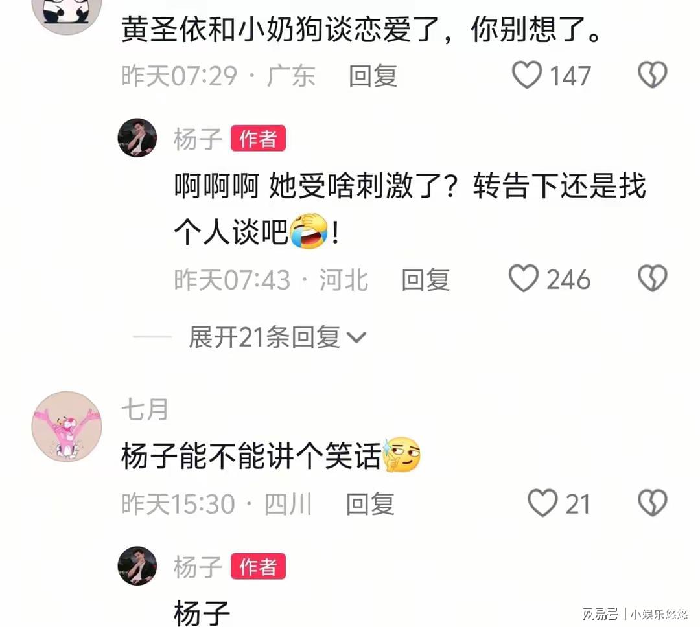Viewport: 700px width, 627px height.
Task: Like 七月's comment with 21 likes
Action: click(542, 503)
